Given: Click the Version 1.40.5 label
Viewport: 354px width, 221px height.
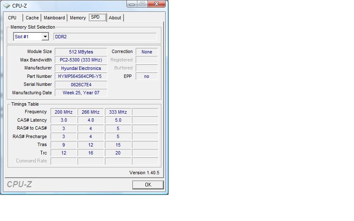Looking at the screenshot, I should pyautogui.click(x=144, y=173).
